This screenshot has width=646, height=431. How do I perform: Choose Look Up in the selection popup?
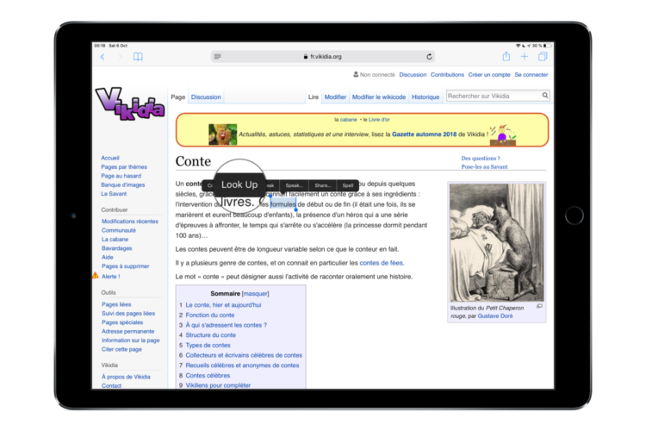pyautogui.click(x=239, y=184)
